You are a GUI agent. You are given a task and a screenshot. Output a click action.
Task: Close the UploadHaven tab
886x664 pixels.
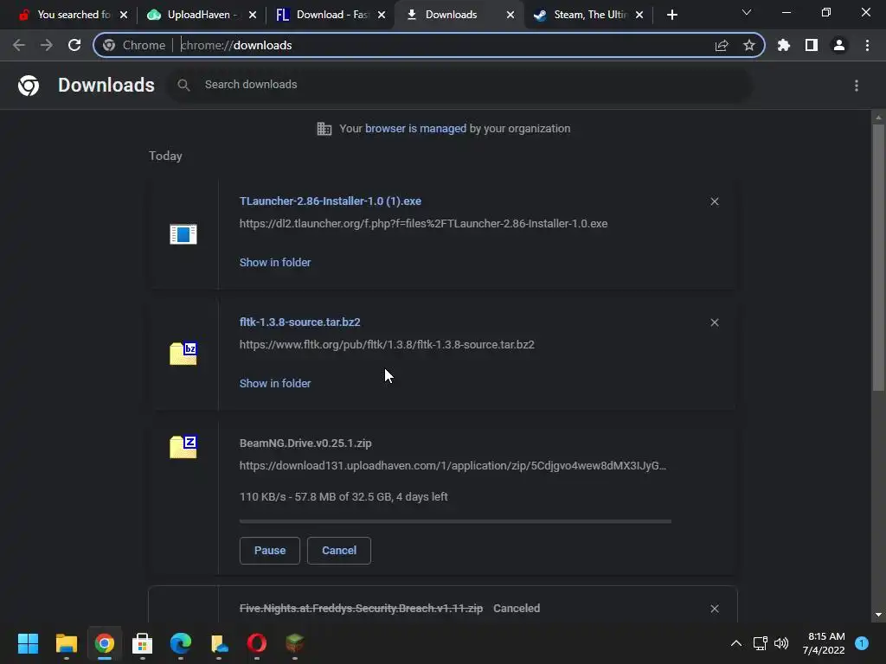tap(253, 15)
